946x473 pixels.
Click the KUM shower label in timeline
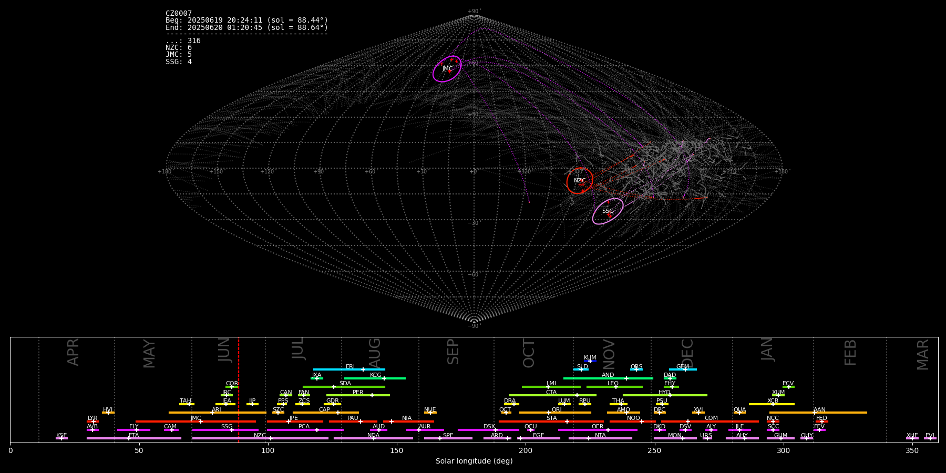click(590, 358)
